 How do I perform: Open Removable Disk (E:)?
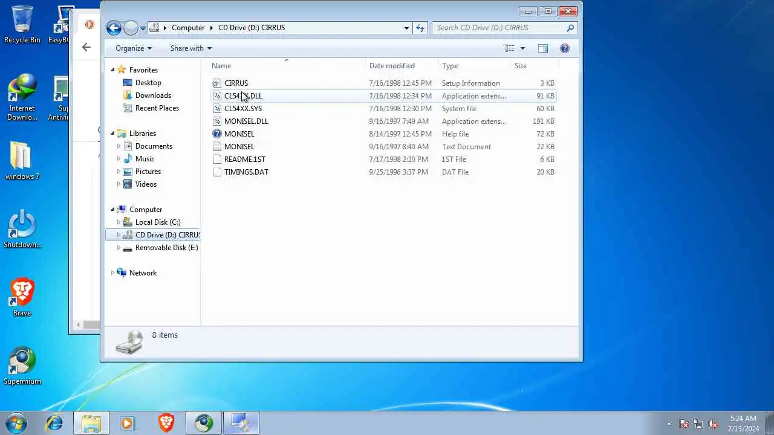166,248
